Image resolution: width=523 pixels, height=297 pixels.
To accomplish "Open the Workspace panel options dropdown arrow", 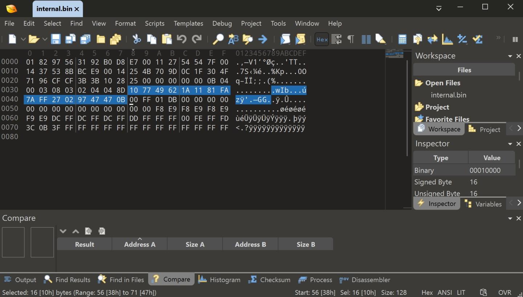I will 510,56.
